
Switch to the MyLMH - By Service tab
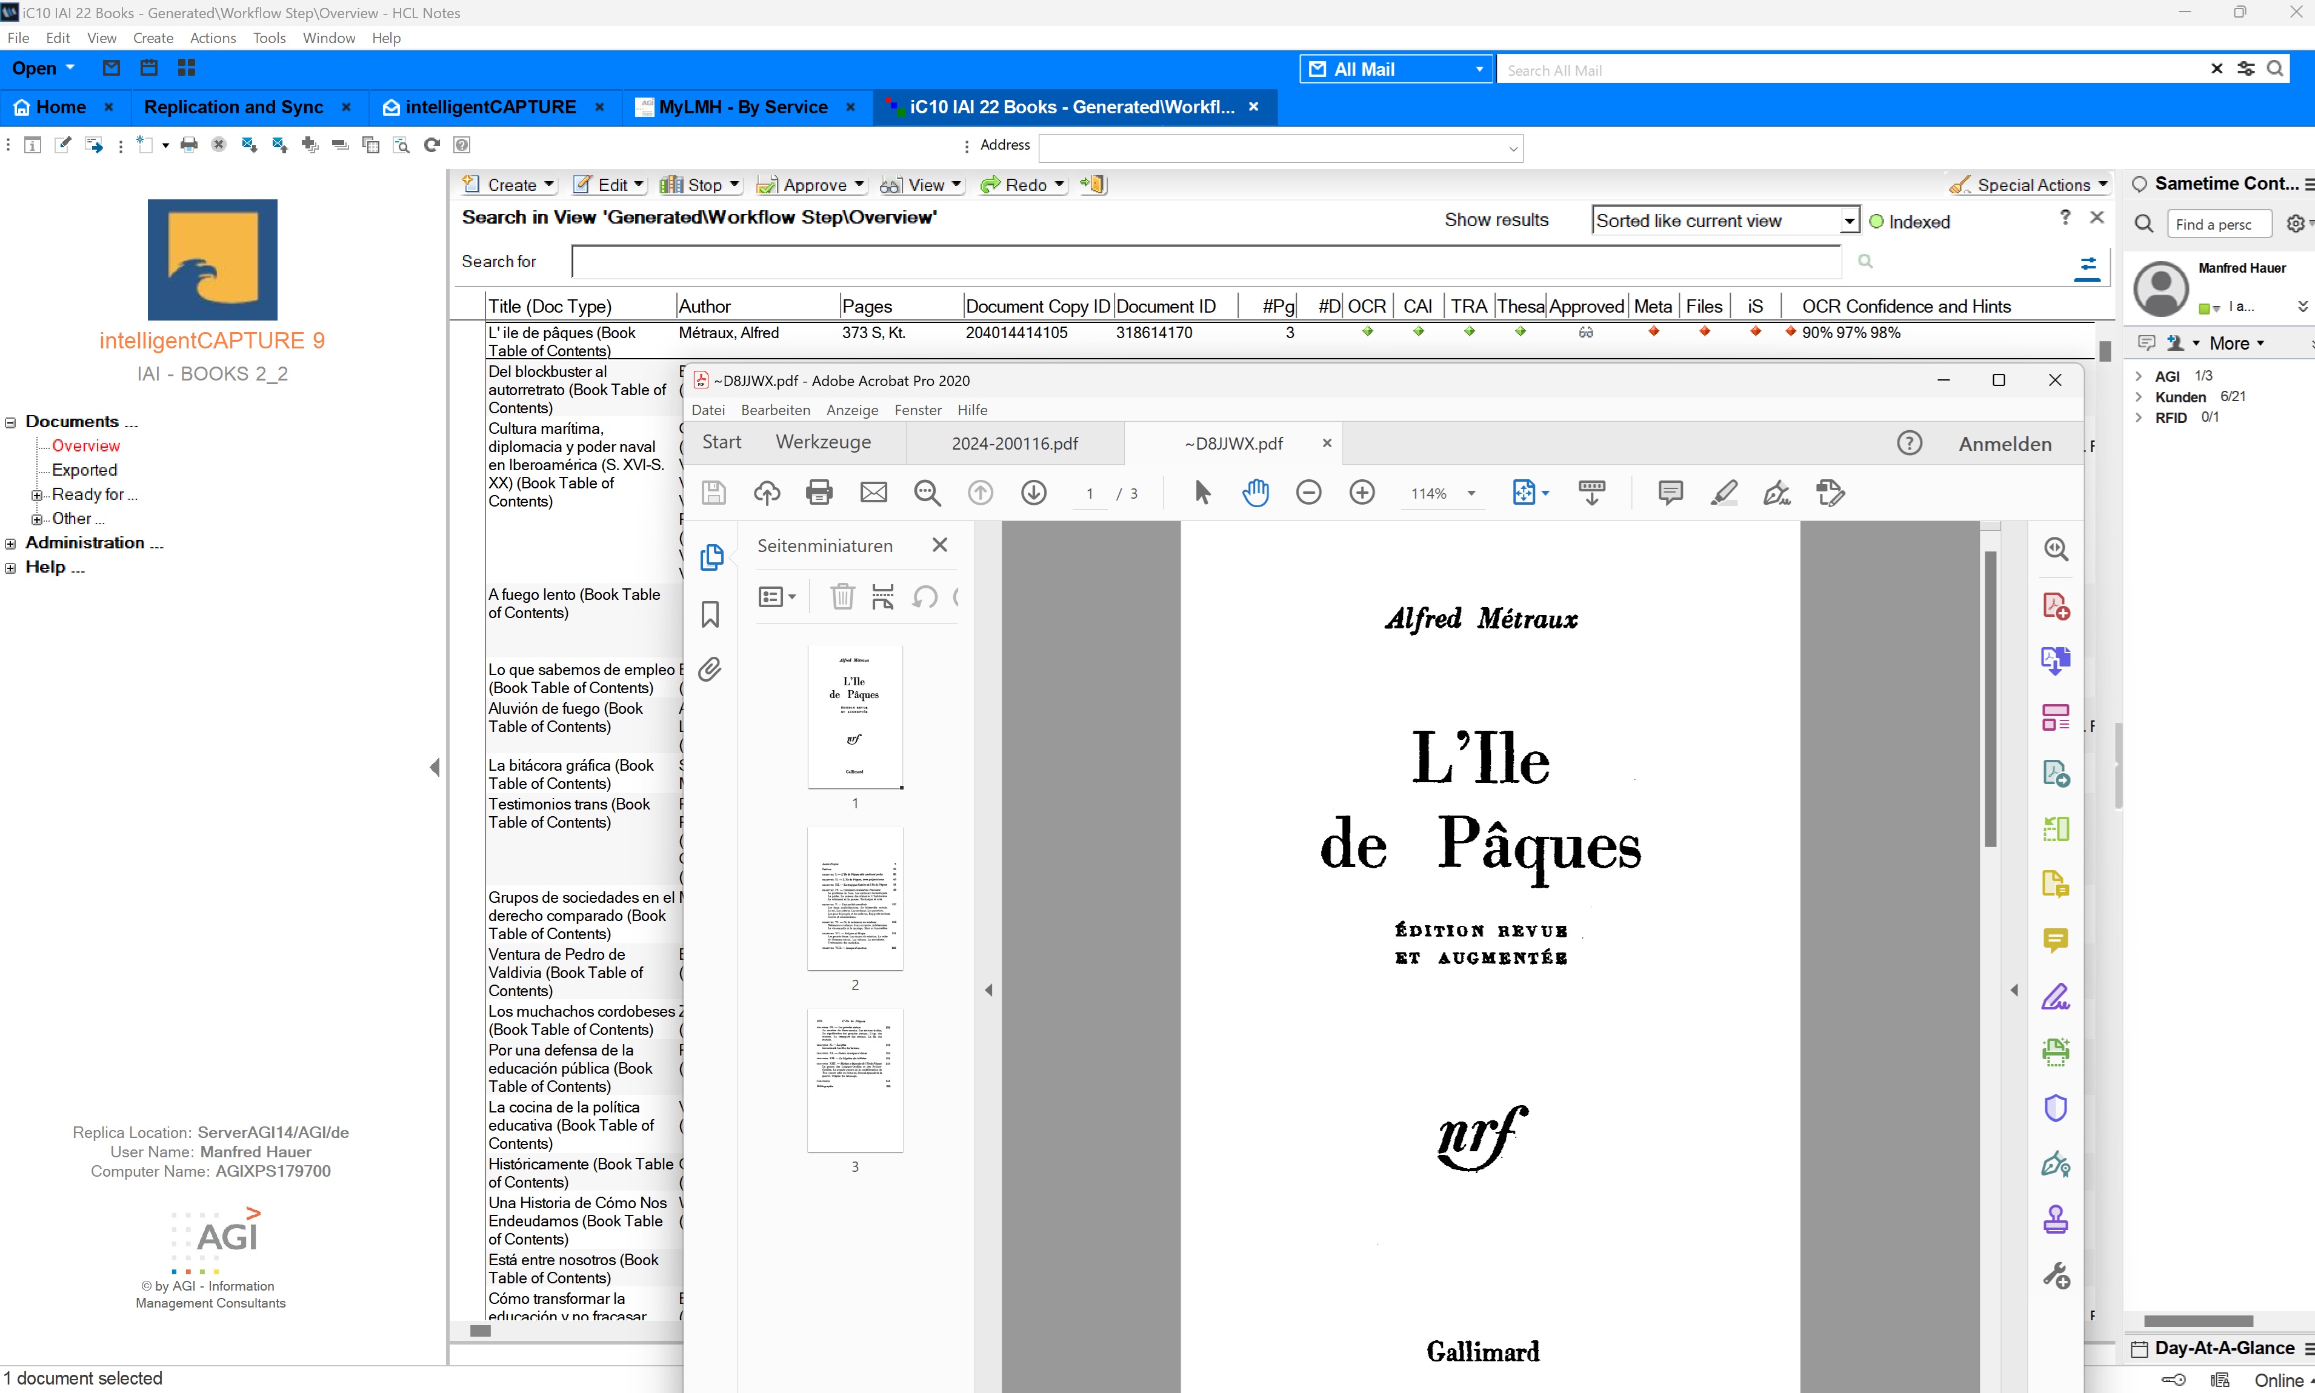[744, 107]
